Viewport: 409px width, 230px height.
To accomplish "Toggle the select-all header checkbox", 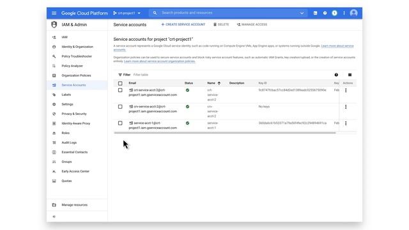I will (x=120, y=84).
